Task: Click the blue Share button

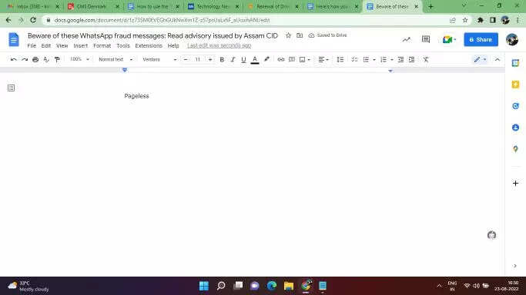Action: point(481,39)
